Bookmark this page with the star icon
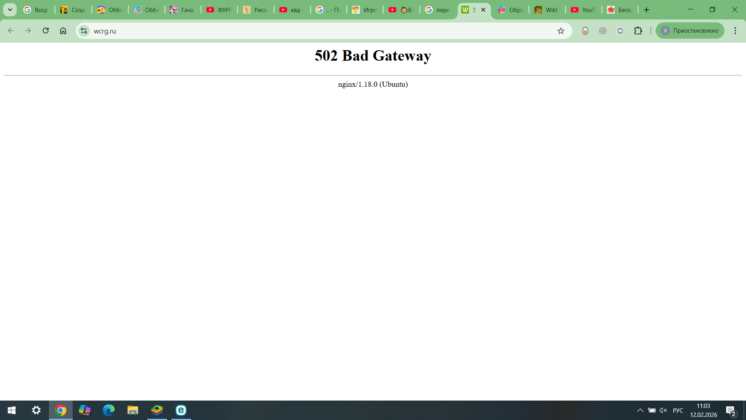 [560, 31]
